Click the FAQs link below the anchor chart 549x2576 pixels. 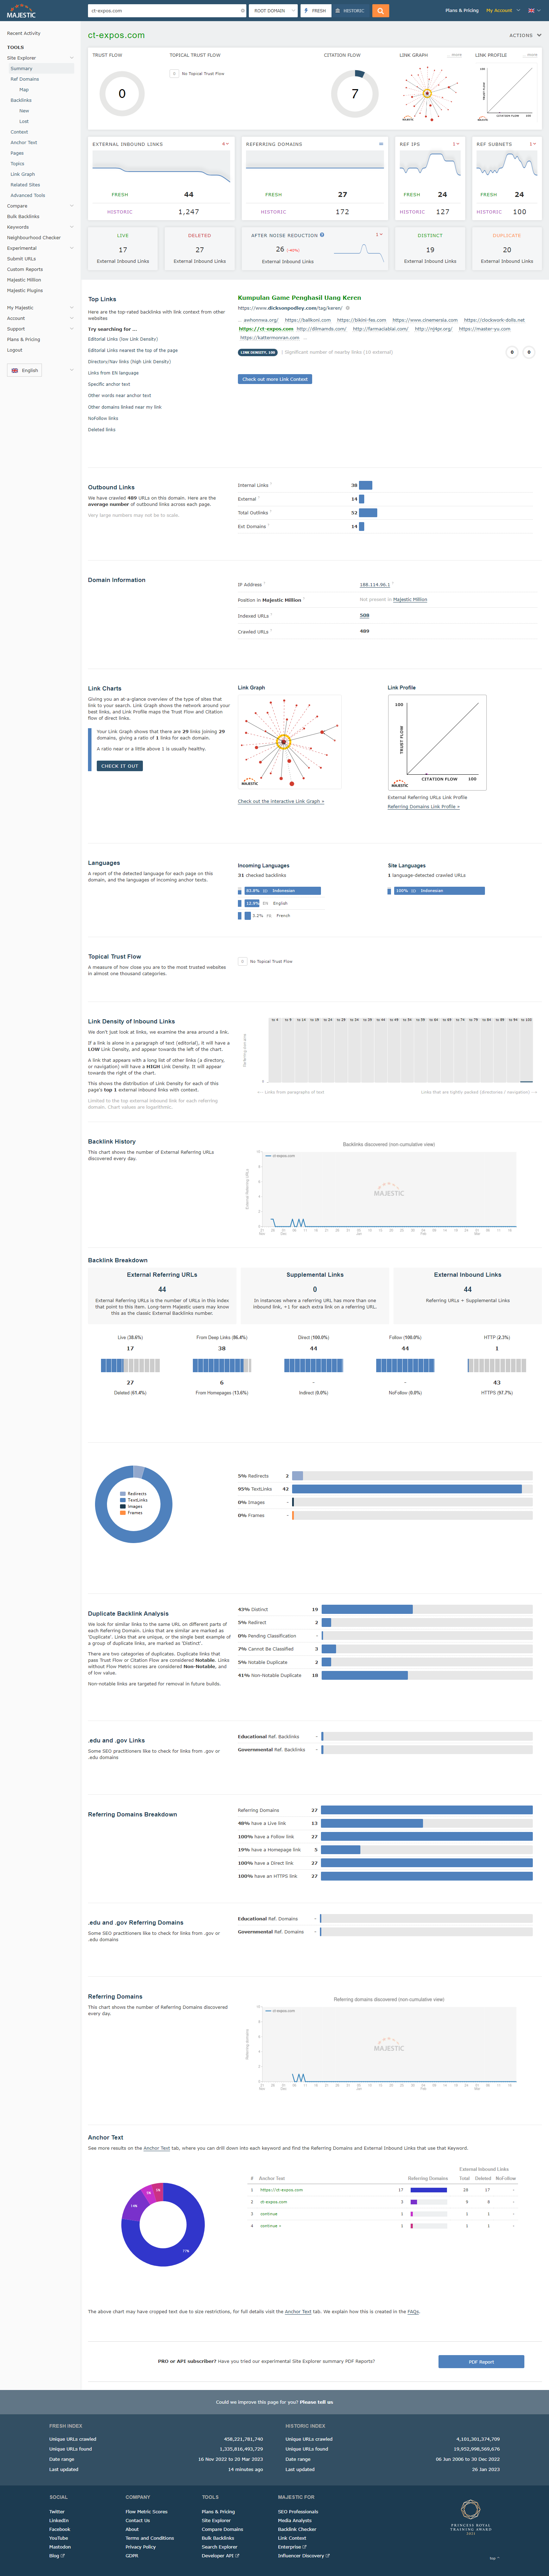(x=413, y=2312)
